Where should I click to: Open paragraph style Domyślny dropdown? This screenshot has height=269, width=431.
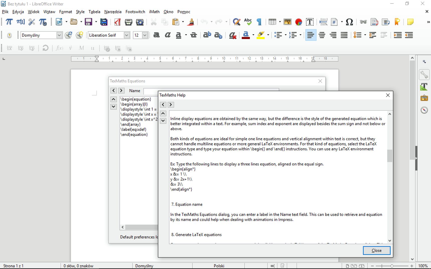coord(59,35)
